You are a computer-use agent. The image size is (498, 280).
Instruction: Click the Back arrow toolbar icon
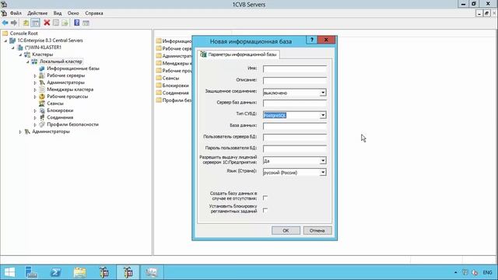[x=5, y=23]
